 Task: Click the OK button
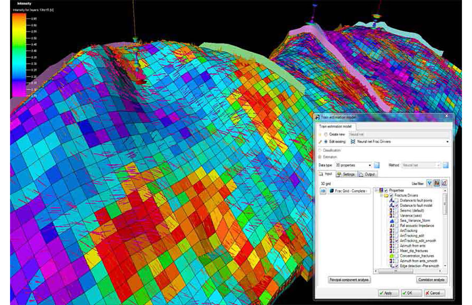(411, 292)
